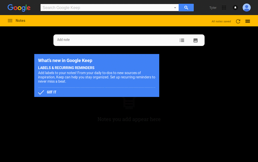The width and height of the screenshot is (258, 162).
Task: Refresh notes with the reload icon
Action: 238,21
